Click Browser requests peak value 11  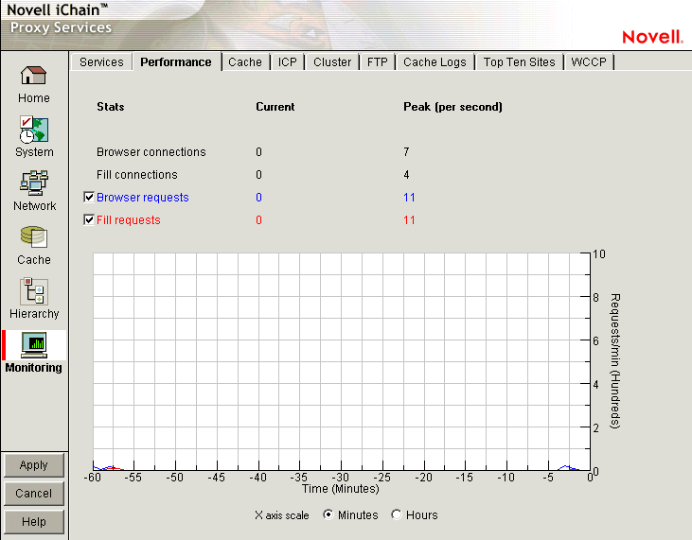[409, 197]
